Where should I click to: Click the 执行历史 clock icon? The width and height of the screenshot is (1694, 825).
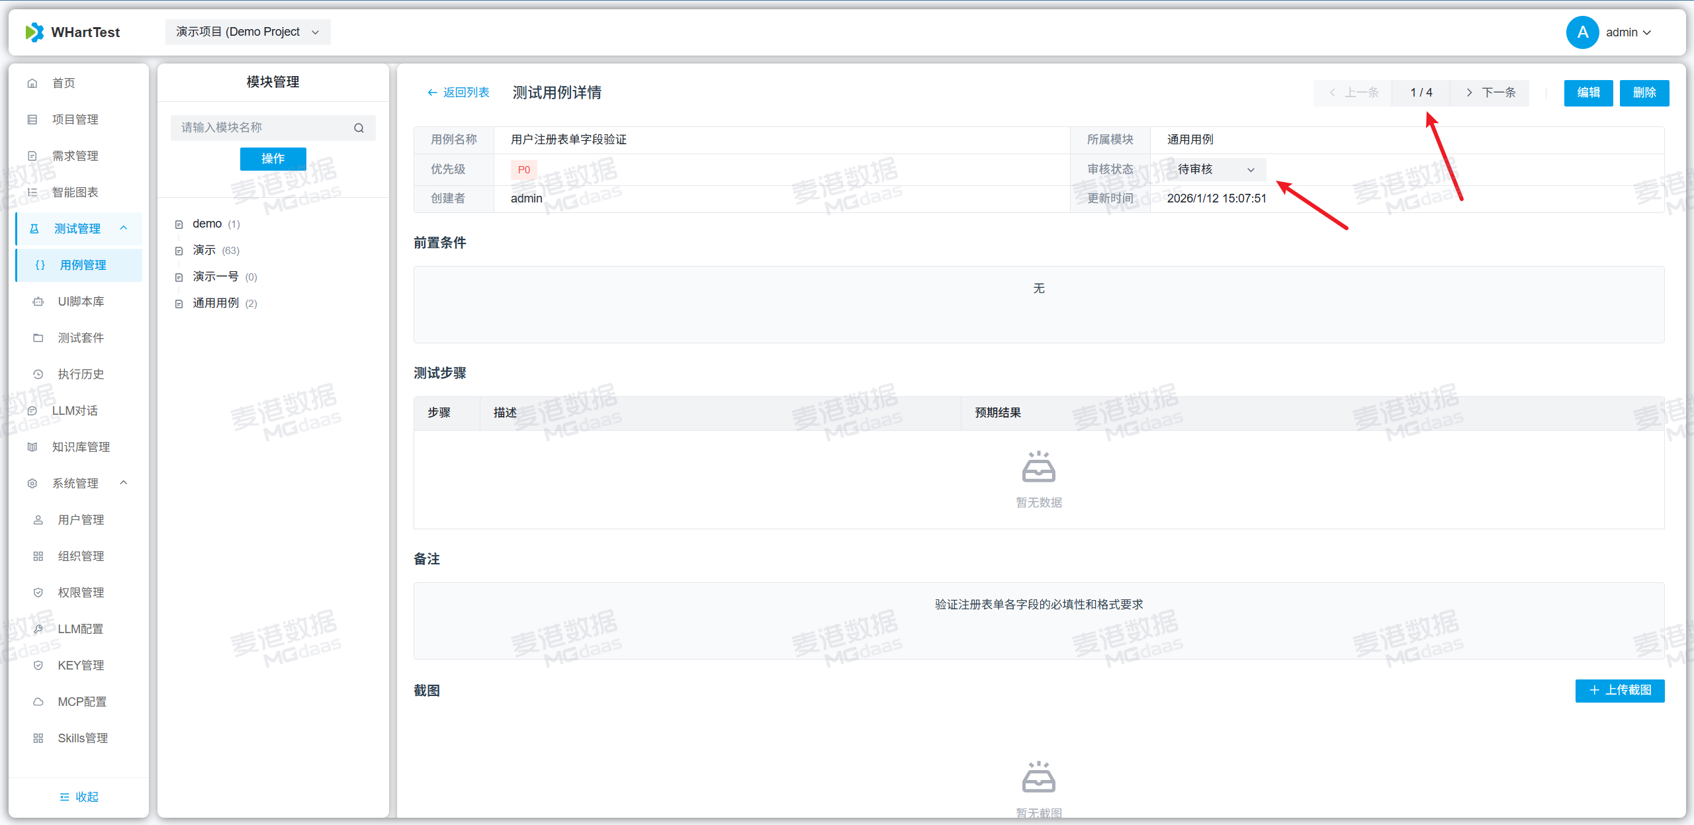pyautogui.click(x=38, y=374)
